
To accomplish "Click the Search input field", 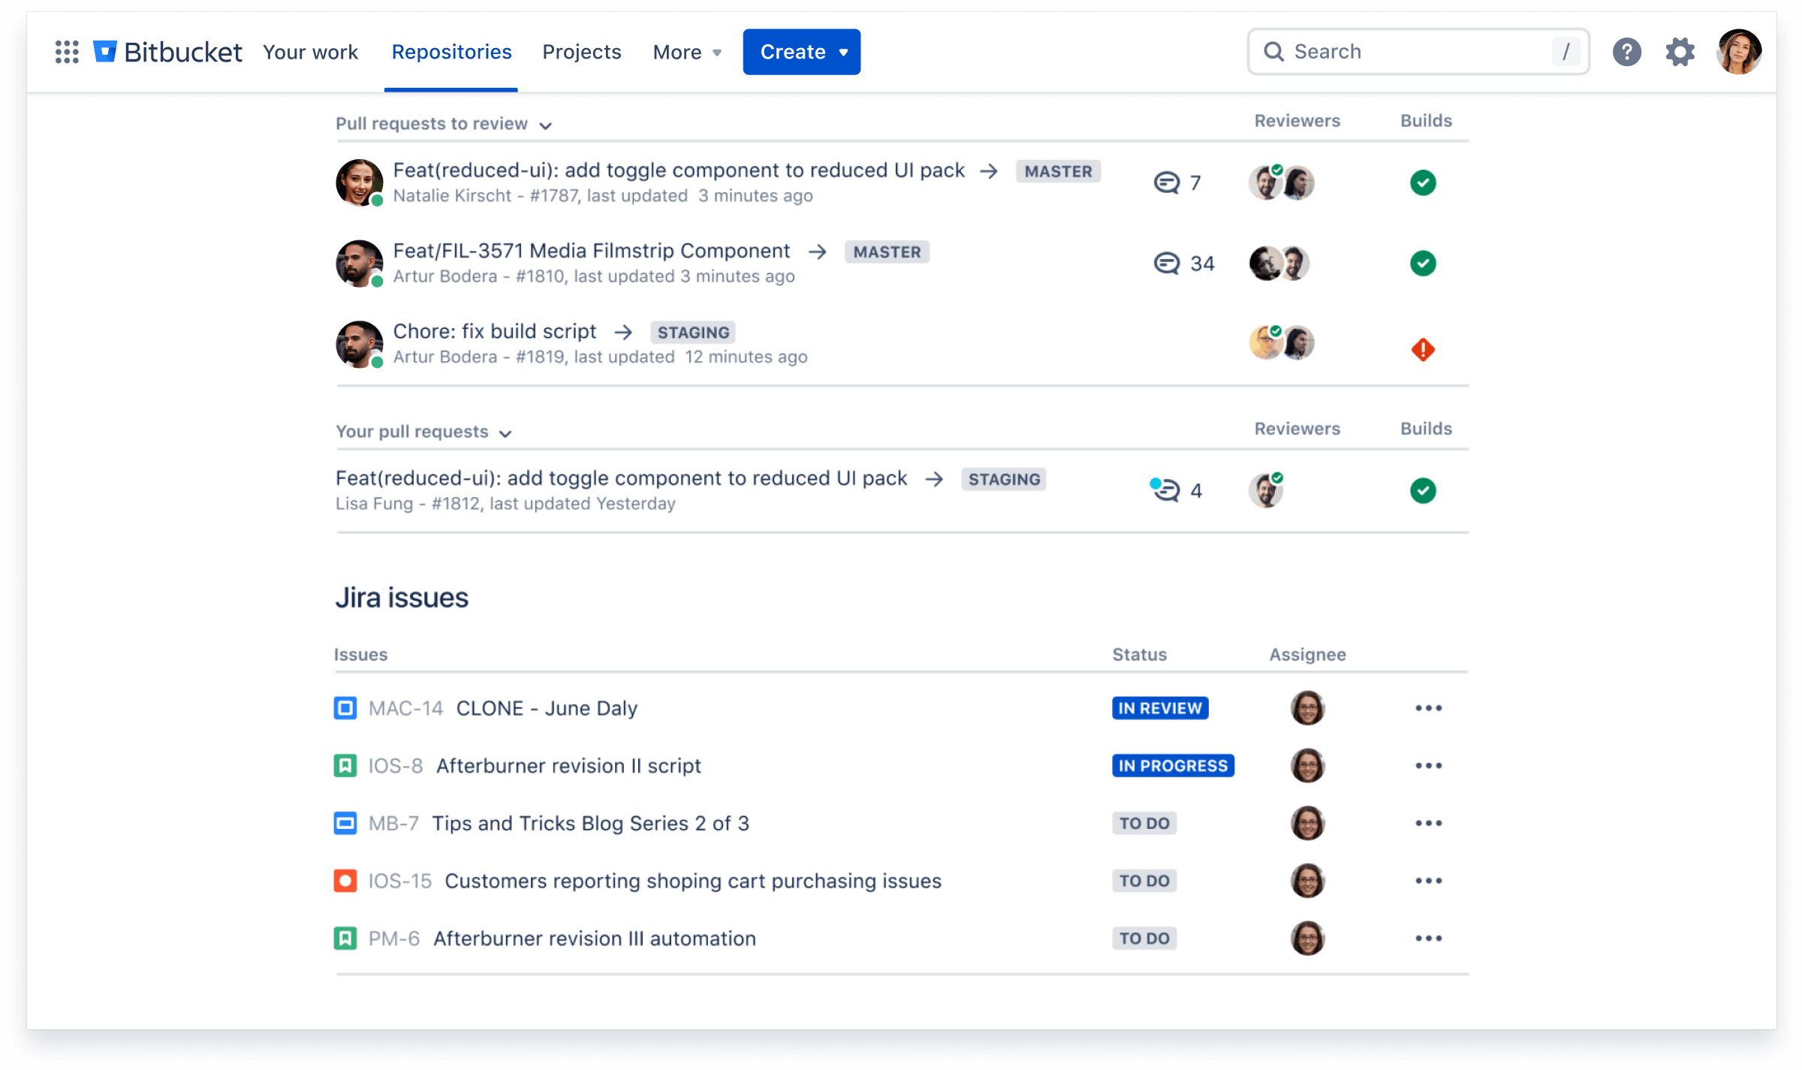I will 1418,51.
